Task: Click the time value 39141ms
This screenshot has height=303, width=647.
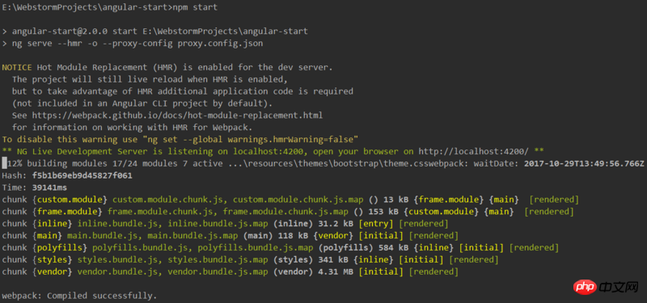Action: pos(49,187)
